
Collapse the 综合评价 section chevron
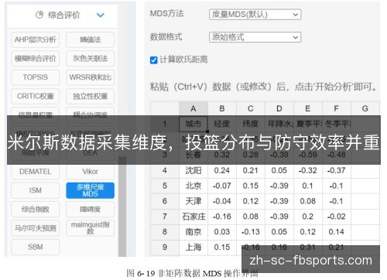(101, 15)
